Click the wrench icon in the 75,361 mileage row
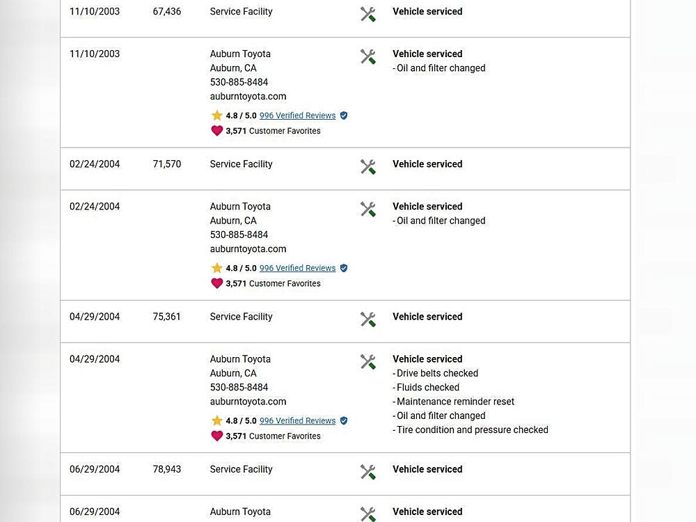This screenshot has width=696, height=522. click(x=367, y=319)
